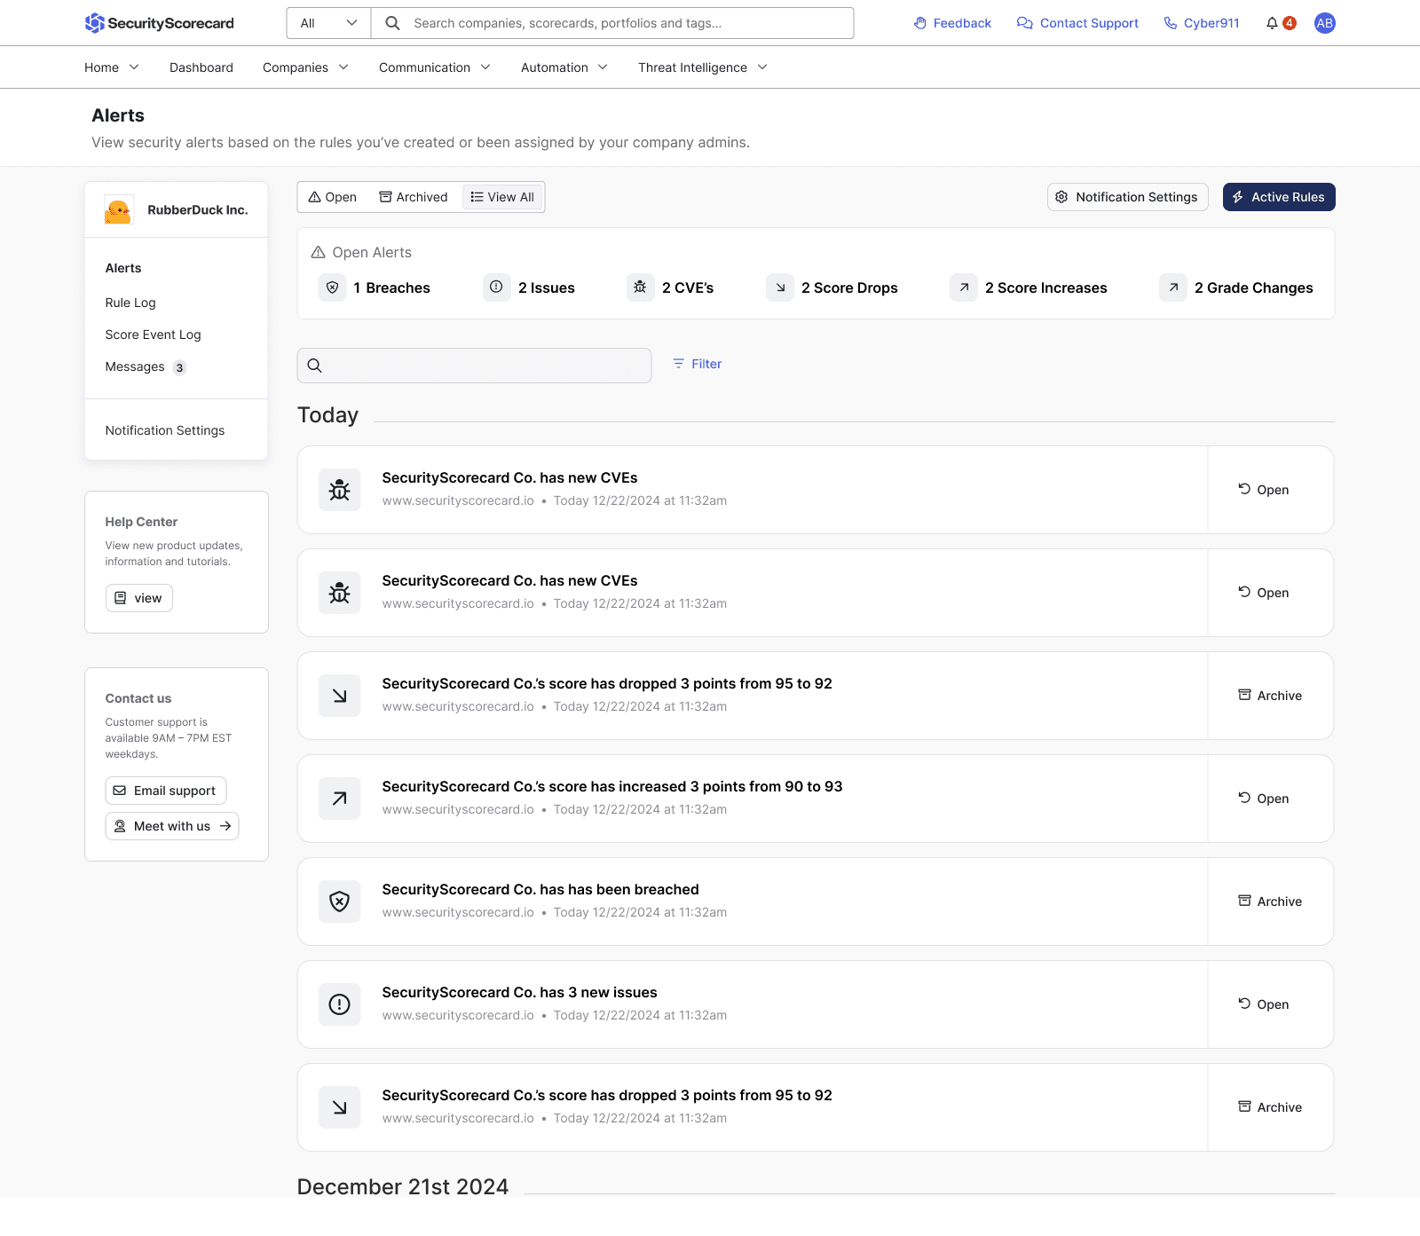Expand the Threat Intelligence menu
This screenshot has width=1420, height=1236.
point(703,67)
